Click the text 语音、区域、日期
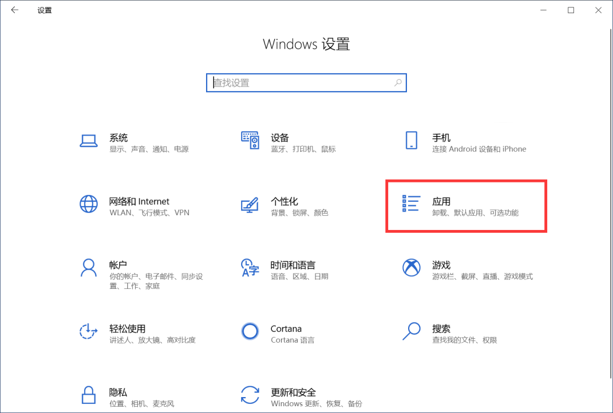This screenshot has height=413, width=613. pos(300,276)
